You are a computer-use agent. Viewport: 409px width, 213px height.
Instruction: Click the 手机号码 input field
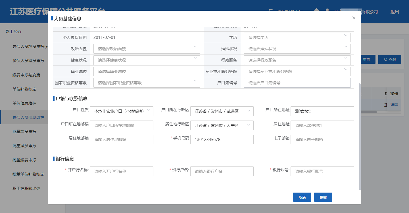[x=222, y=140]
